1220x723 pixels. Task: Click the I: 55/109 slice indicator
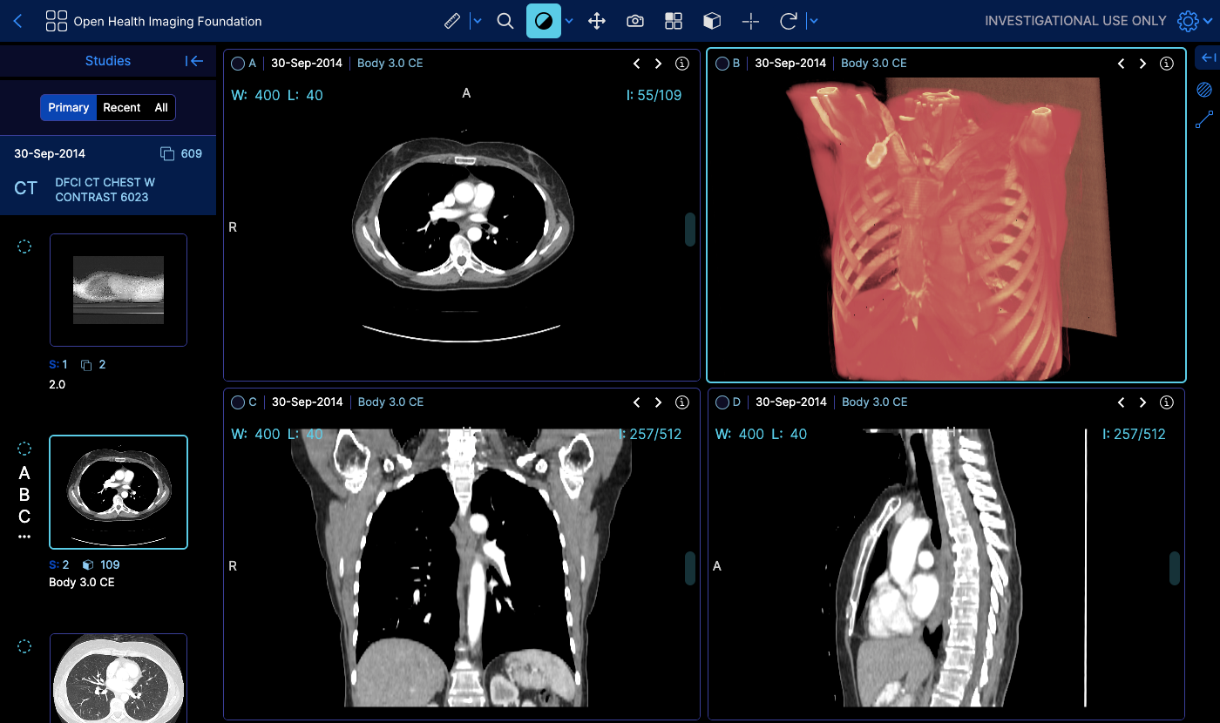pos(654,95)
